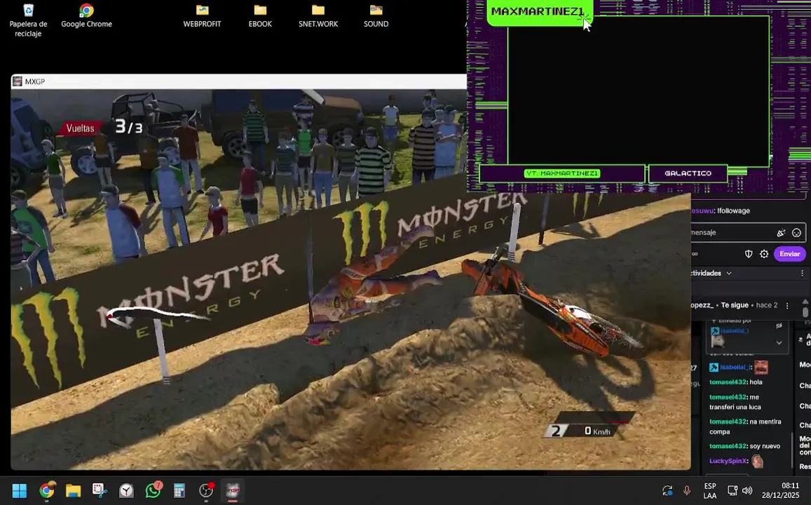The height and width of the screenshot is (505, 811).
Task: Open the WEBPROFIT desktop folder
Action: pyautogui.click(x=202, y=16)
